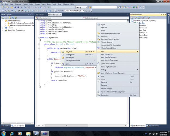
Task: Click the Properties icon in context menu
Action: [x=99, y=95]
